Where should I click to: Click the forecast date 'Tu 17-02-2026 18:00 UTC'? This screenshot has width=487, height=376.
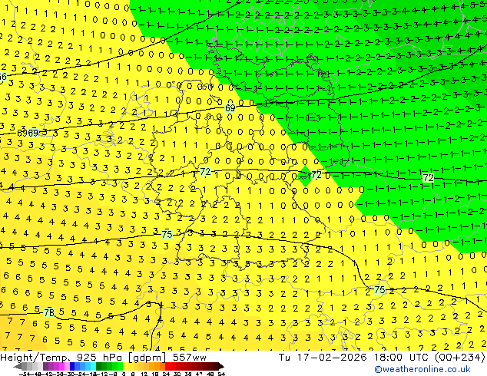[x=355, y=358]
